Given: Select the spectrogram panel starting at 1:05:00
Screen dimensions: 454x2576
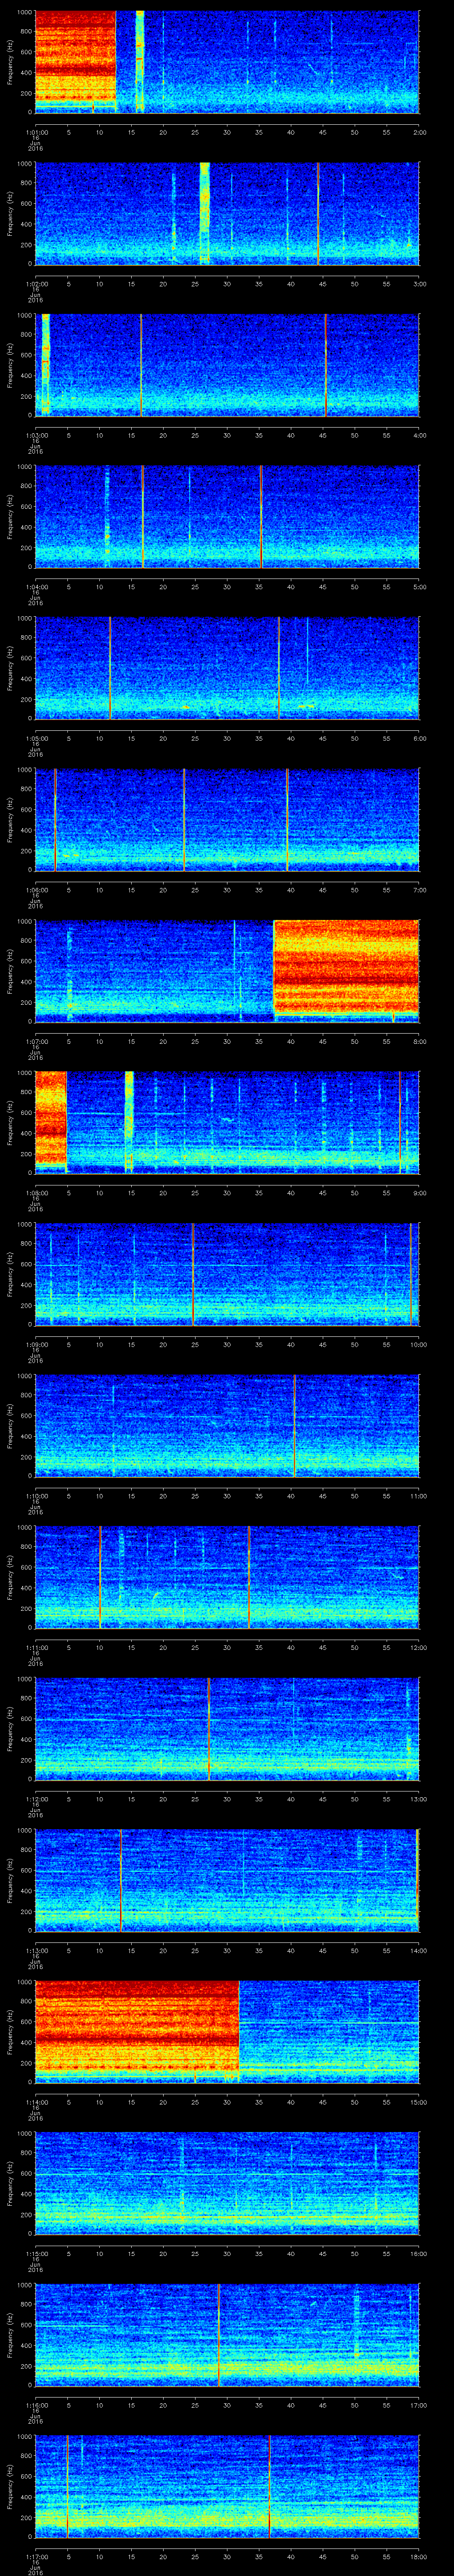Looking at the screenshot, I should [227, 668].
